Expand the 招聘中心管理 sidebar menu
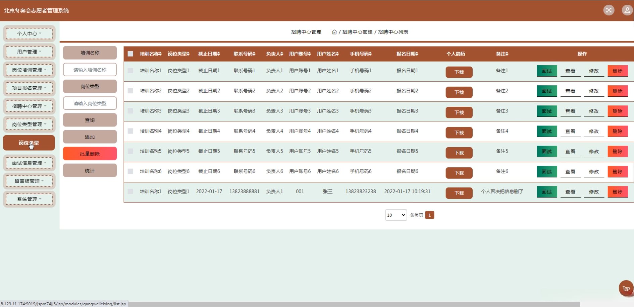The width and height of the screenshot is (634, 307). coord(29,106)
